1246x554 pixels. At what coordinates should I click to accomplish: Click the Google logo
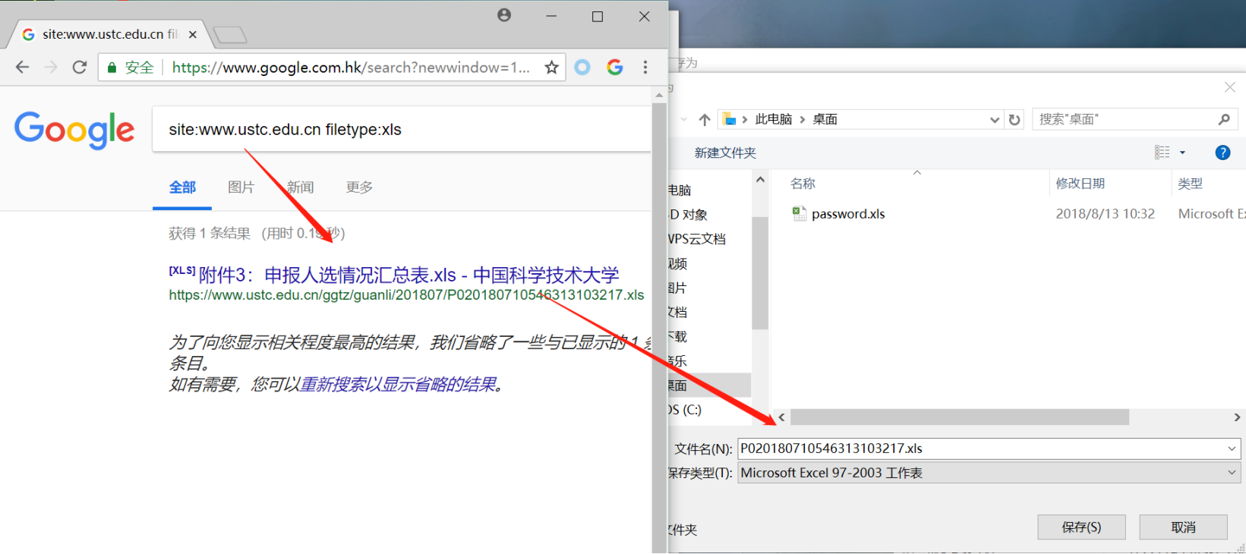tap(74, 130)
